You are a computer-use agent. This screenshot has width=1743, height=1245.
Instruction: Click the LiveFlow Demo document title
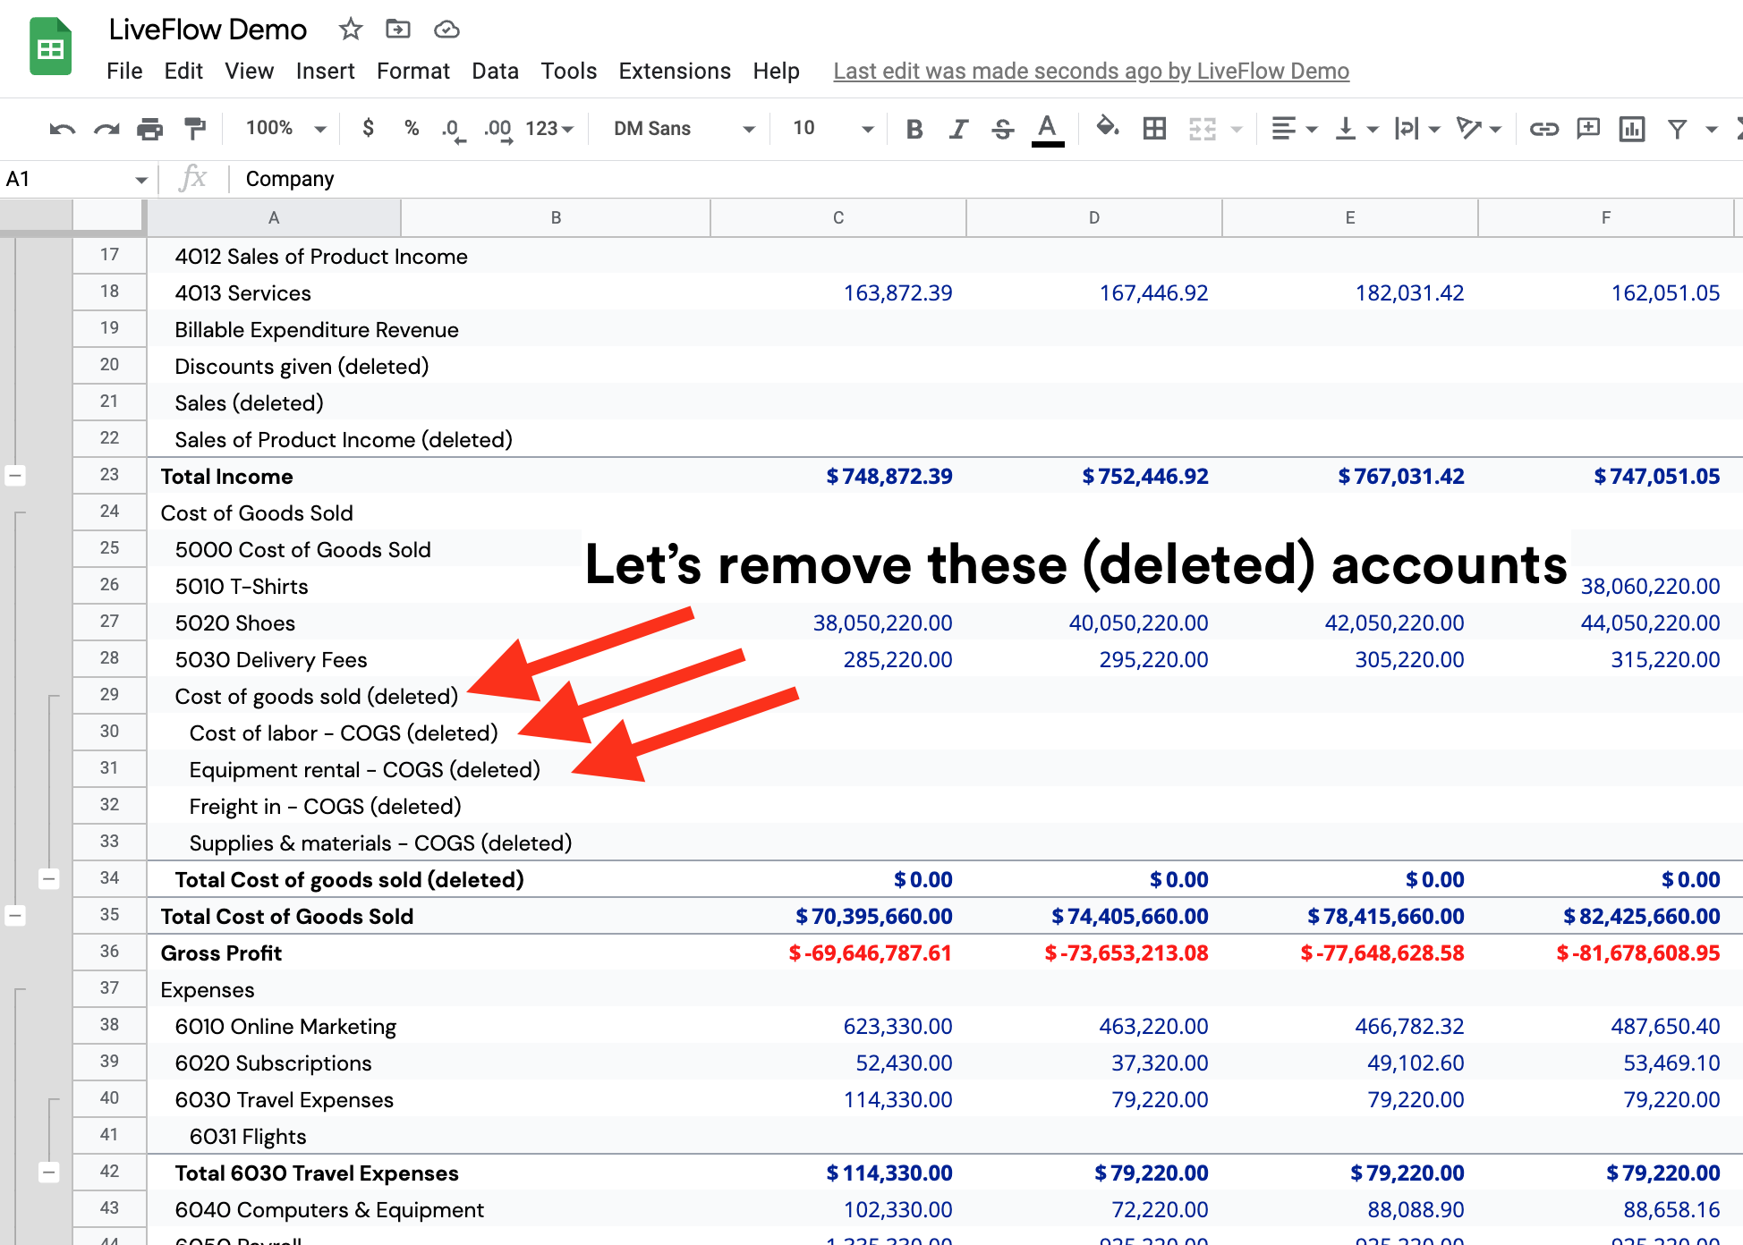(208, 30)
